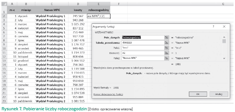The width and height of the screenshot is (235, 112).
Task: Select column B header
Action: coord(26,4)
